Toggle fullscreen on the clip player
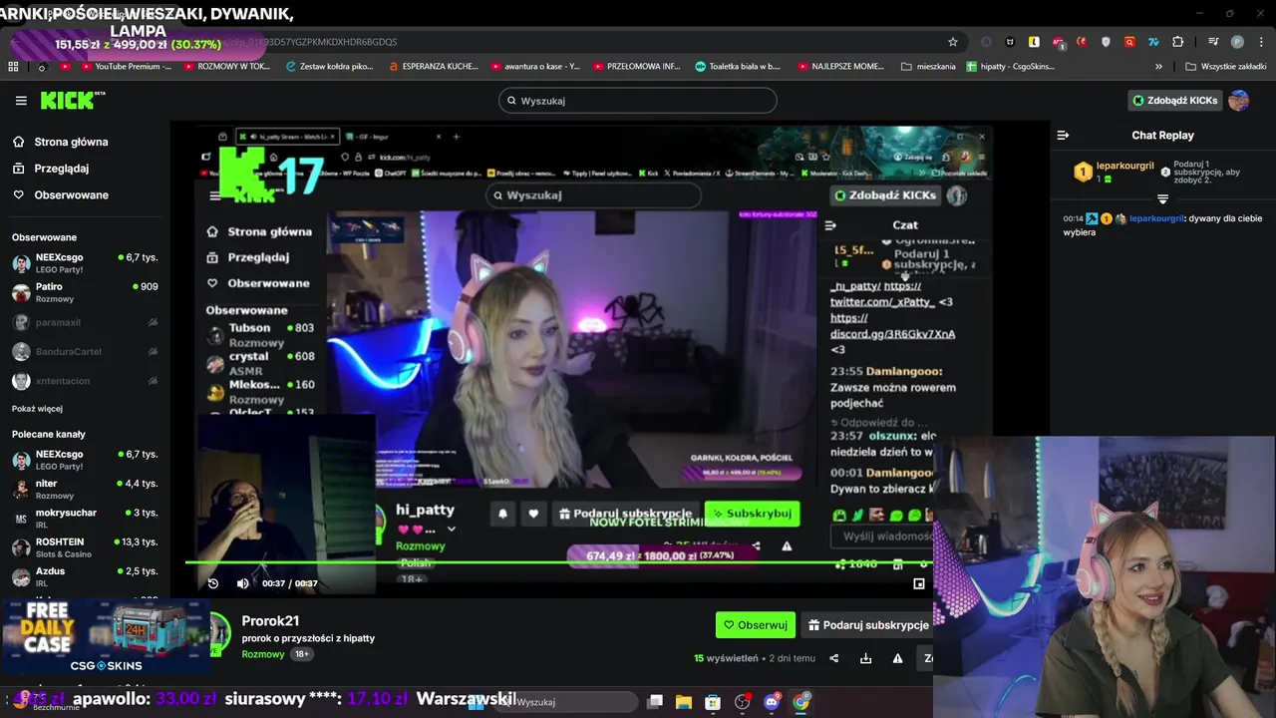 [919, 583]
